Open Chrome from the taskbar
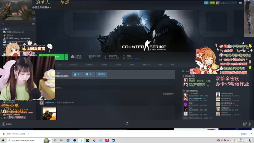This screenshot has height=143, width=254. [x=68, y=140]
